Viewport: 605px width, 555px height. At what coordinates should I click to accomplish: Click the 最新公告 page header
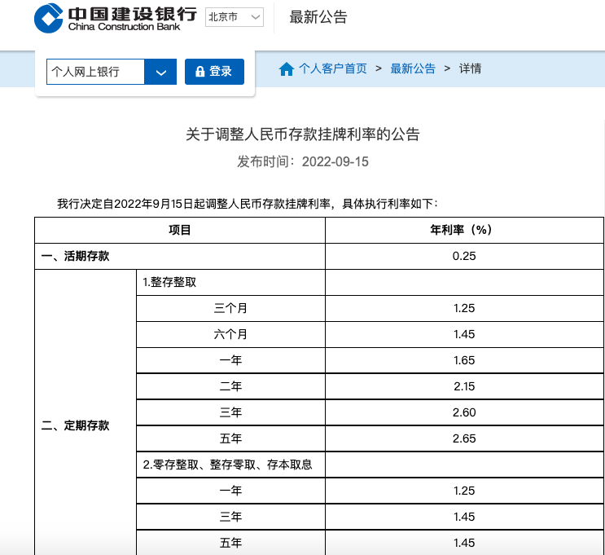pos(318,17)
